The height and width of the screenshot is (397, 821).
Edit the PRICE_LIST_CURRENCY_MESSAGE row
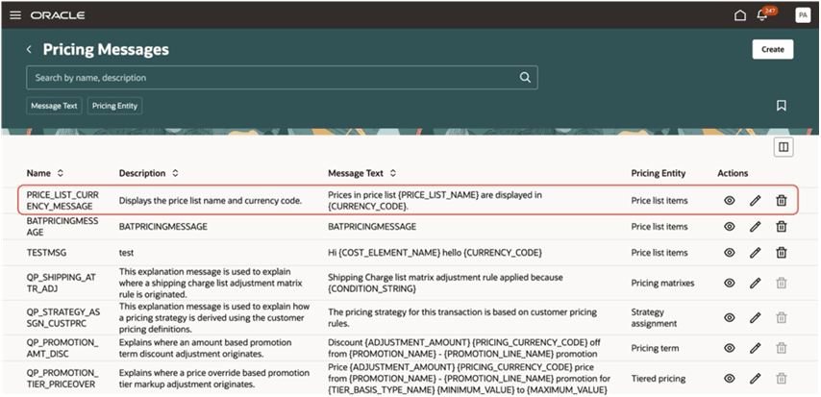755,200
